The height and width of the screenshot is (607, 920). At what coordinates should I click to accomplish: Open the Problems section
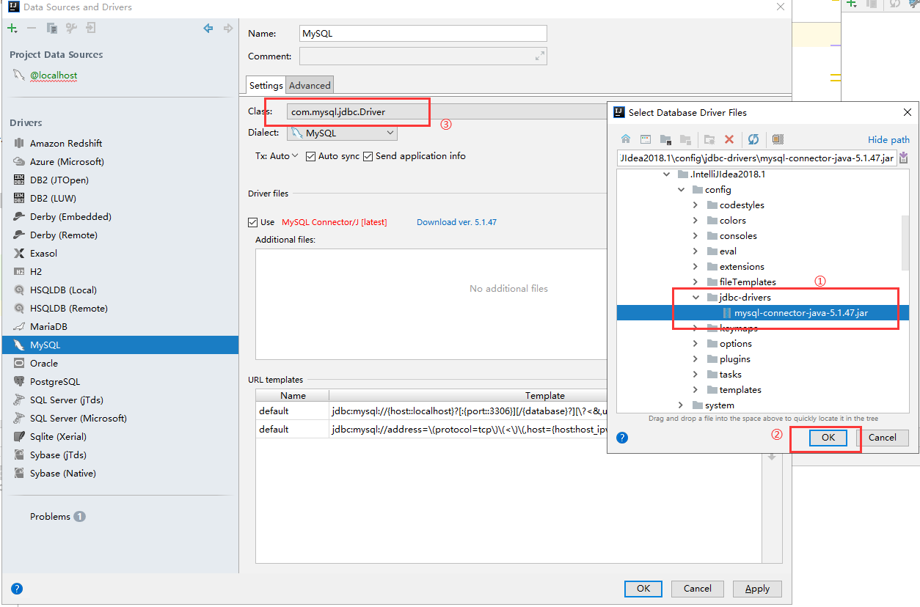57,517
